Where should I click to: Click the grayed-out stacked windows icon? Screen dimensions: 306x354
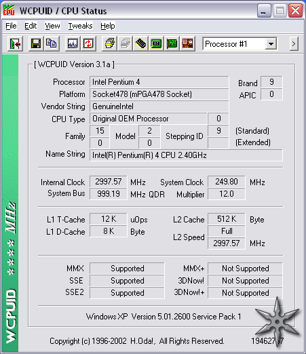tap(125, 43)
